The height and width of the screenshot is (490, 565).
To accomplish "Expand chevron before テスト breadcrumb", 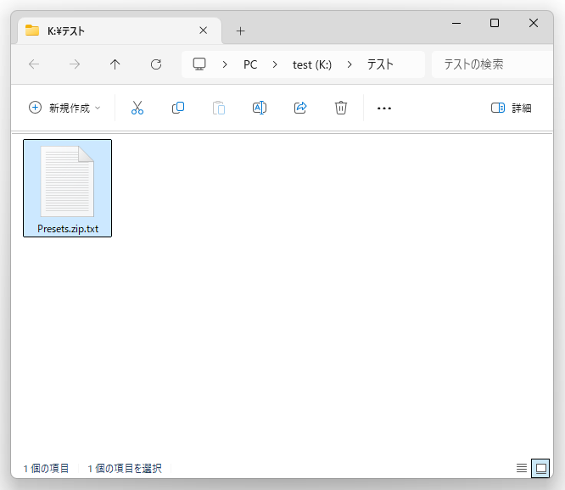I will tap(350, 64).
